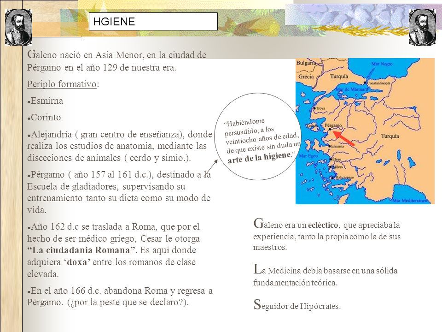Click the Galen portrait at top left
Screen dimensions: 442x332
pyautogui.click(x=18, y=27)
